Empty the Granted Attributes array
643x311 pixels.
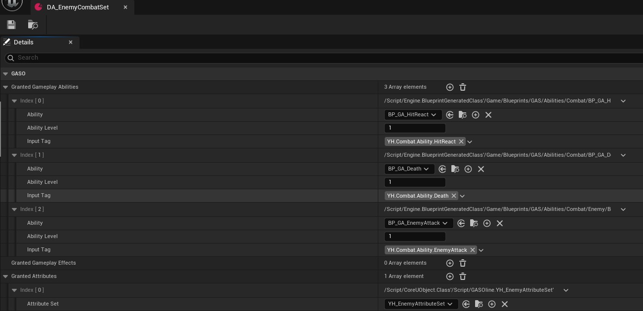coord(463,276)
